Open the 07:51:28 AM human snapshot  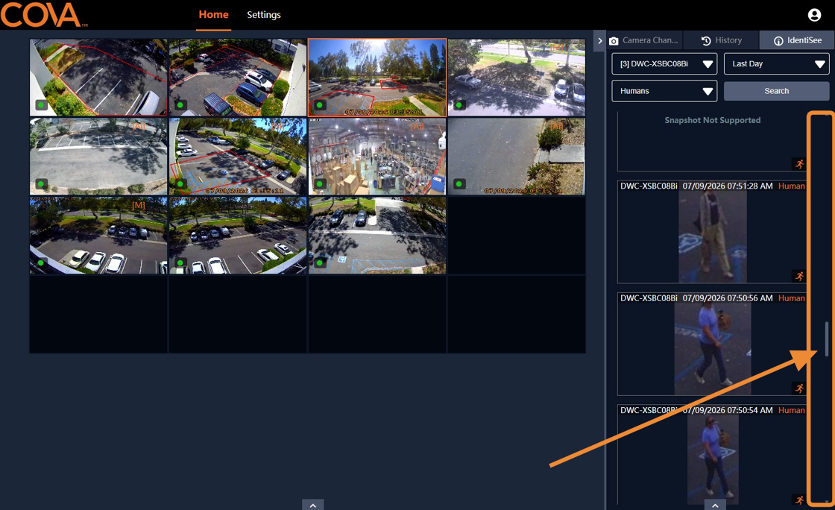[713, 237]
